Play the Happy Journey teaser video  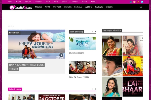tap(61, 55)
